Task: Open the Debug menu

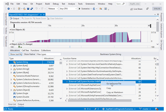Action: (56, 4)
